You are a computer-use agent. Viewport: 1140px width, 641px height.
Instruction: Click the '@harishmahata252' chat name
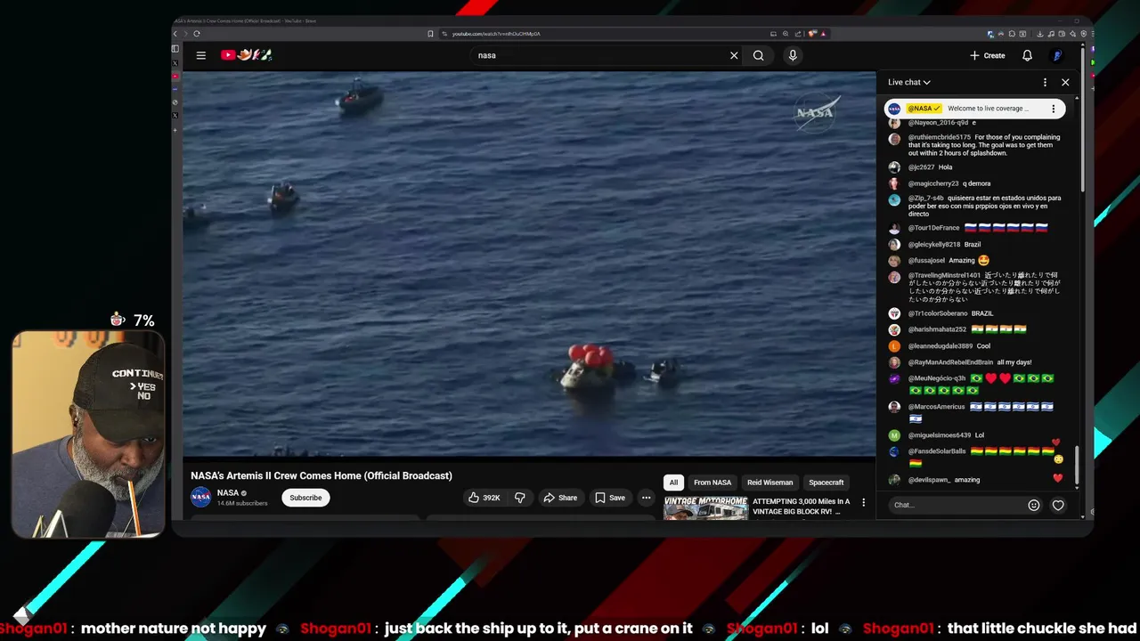[937, 329]
